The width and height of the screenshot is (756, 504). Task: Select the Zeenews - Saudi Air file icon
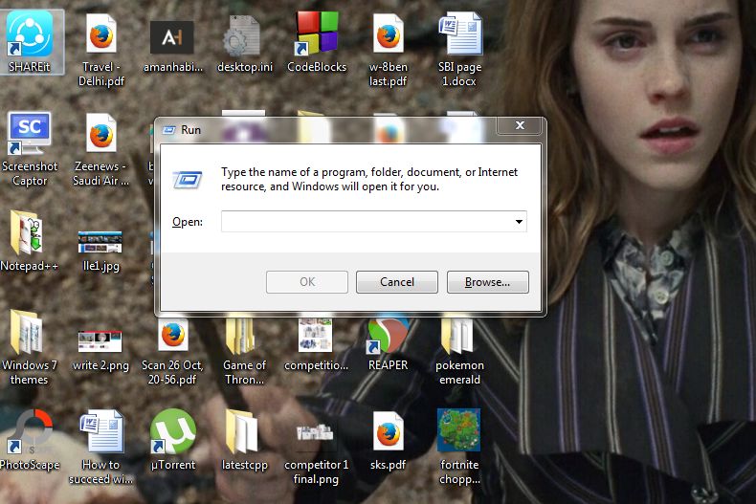point(101,149)
